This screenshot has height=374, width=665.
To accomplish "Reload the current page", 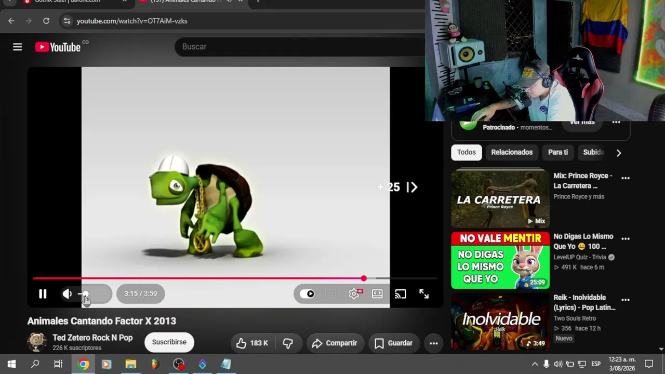I will tap(46, 21).
